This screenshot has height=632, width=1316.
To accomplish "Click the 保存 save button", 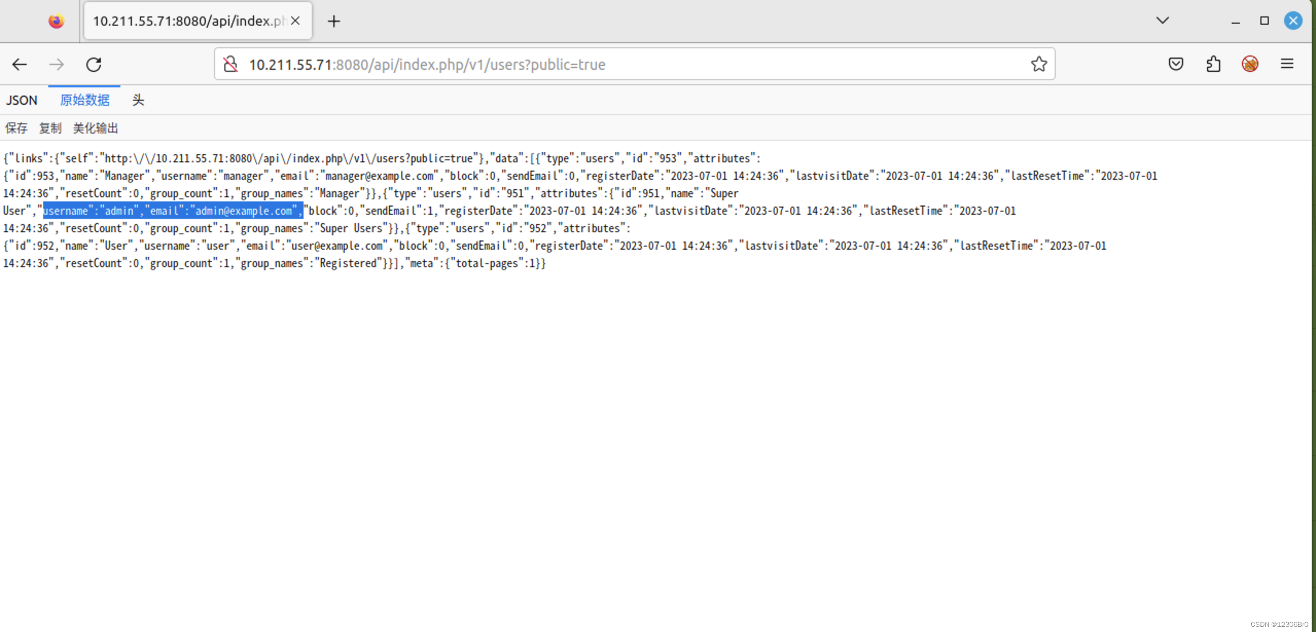I will pyautogui.click(x=16, y=128).
